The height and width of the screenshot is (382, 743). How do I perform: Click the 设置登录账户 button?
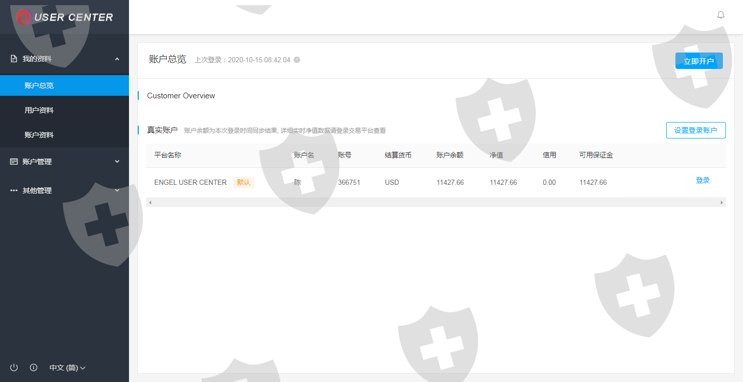click(x=696, y=130)
